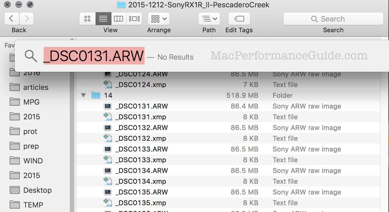Select file name _DSC0124.xmp
The image size is (389, 212).
[141, 84]
